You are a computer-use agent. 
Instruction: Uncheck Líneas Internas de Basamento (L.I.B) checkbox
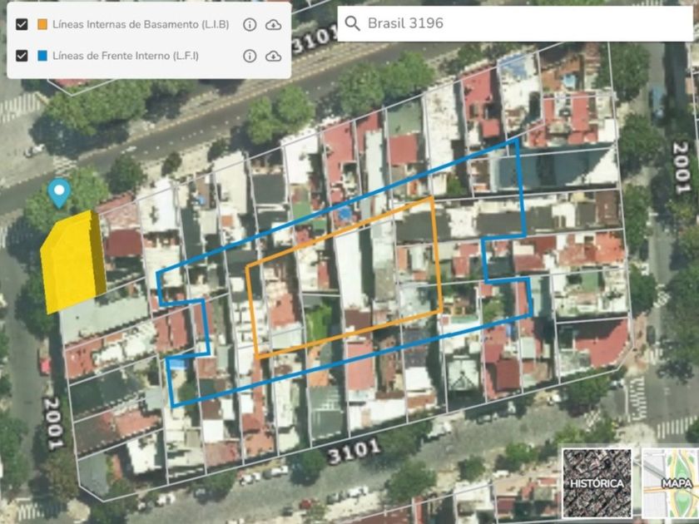22,25
